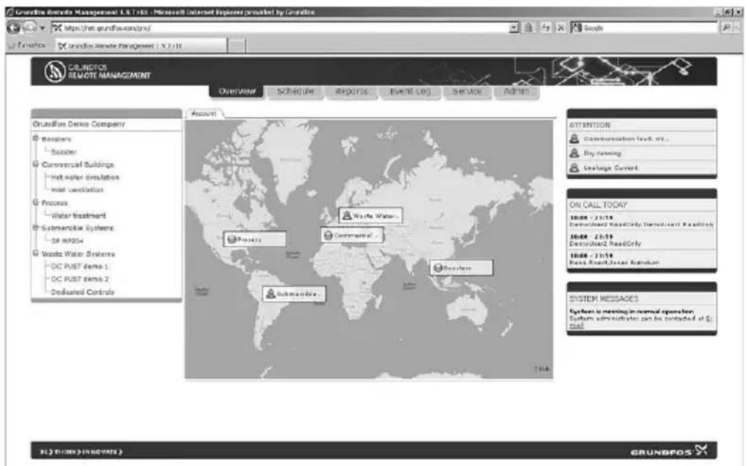Click the first On Call Today entry
The image size is (746, 466).
point(642,221)
